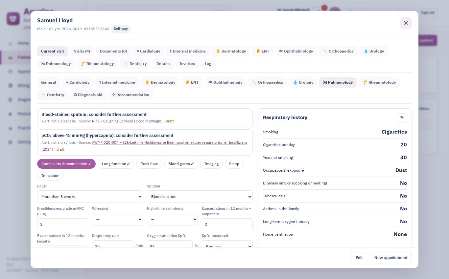This screenshot has height=279, width=449.
Task: Open the Visits (4) tab
Action: (82, 51)
